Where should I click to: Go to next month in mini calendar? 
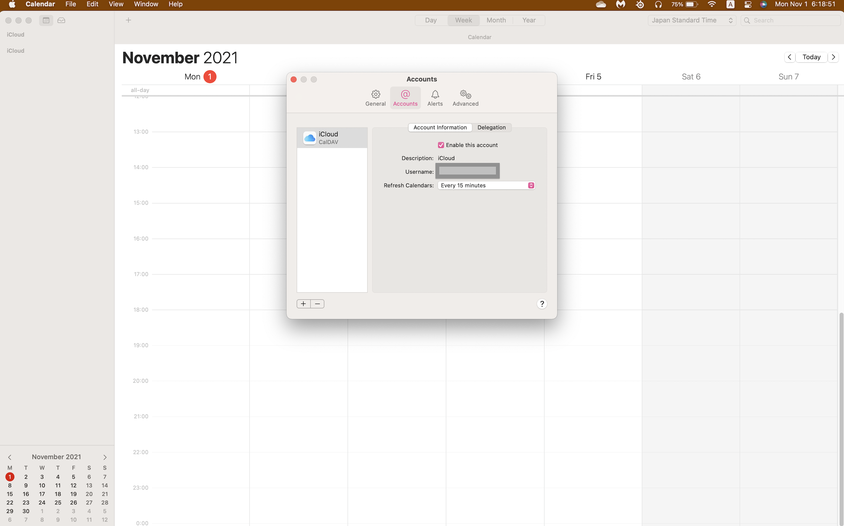point(105,457)
